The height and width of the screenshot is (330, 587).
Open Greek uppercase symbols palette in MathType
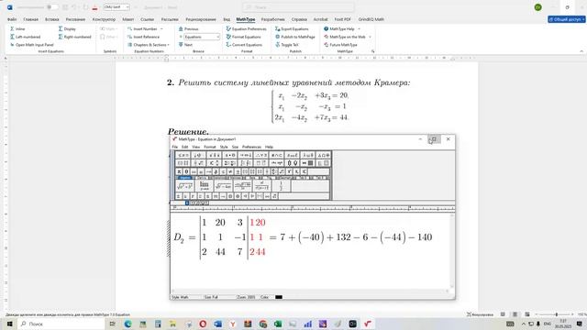pos(324,155)
